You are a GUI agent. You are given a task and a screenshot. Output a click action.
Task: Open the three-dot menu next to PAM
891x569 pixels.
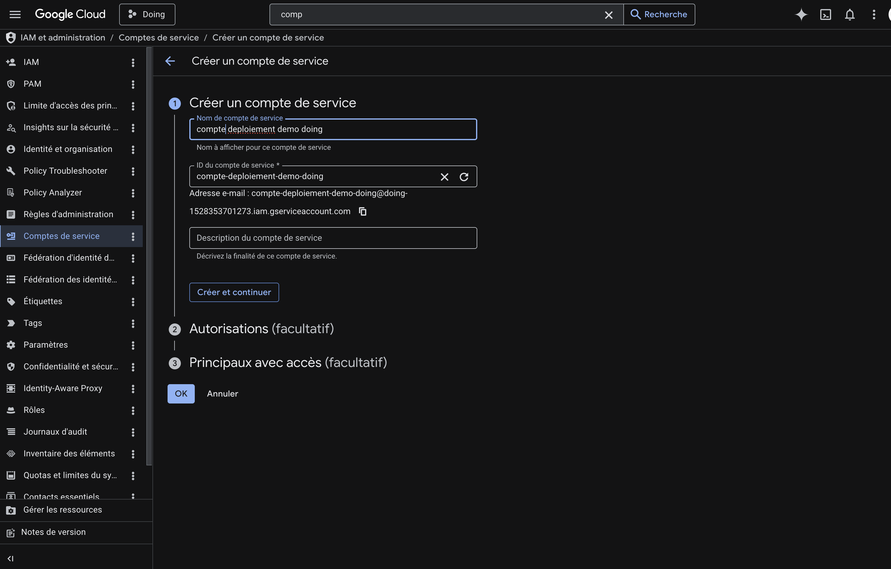[x=133, y=84]
